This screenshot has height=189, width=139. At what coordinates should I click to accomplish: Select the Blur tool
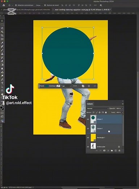(x=2, y=68)
